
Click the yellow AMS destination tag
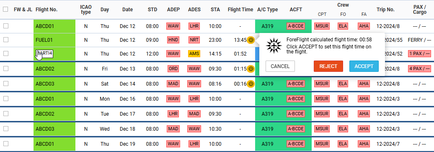pos(194,54)
